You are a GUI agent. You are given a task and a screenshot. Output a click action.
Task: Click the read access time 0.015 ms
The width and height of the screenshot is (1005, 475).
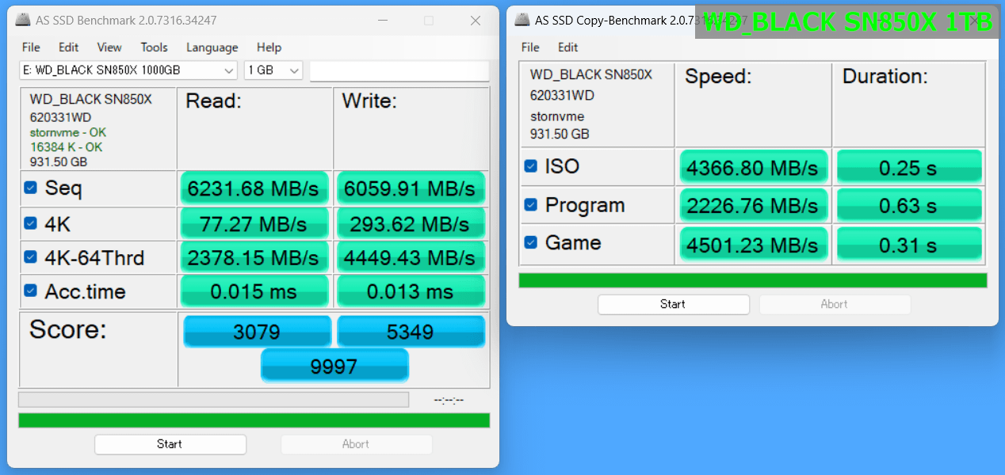click(254, 291)
